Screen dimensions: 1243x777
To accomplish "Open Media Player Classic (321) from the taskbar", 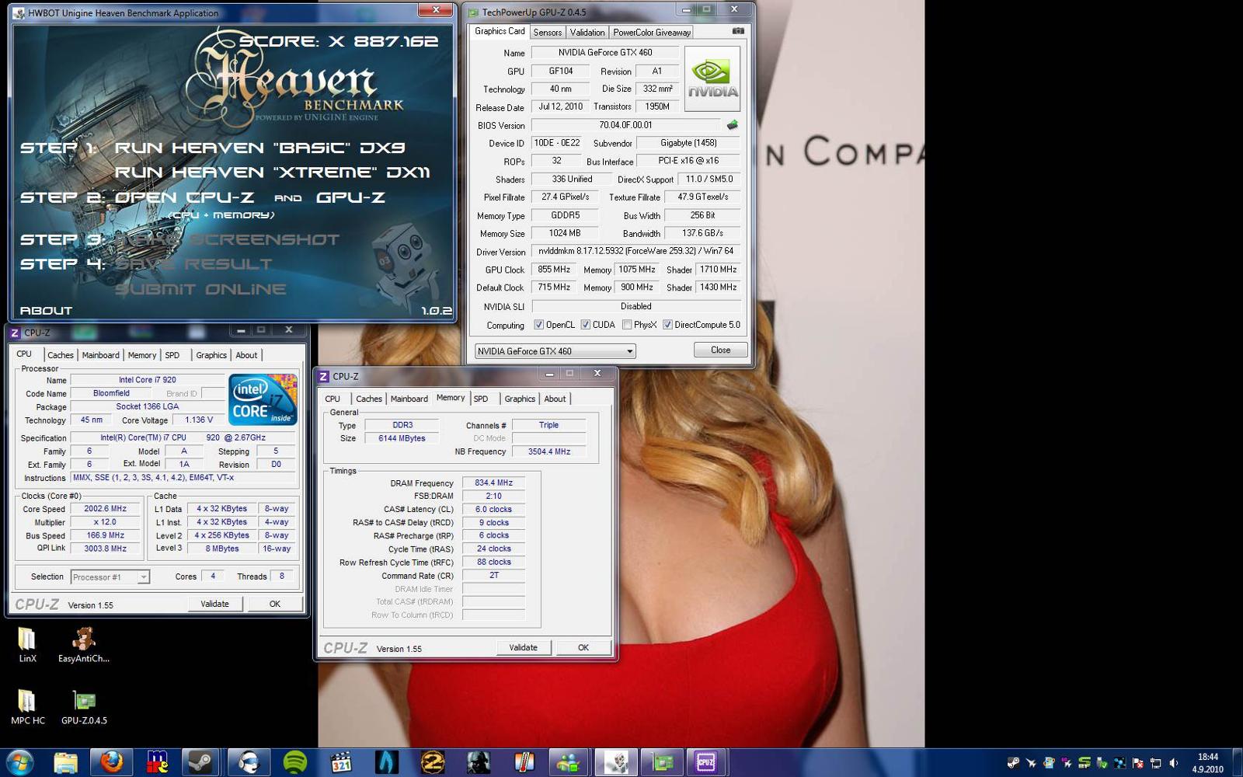I will click(x=340, y=763).
